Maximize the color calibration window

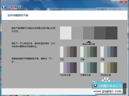point(118,1)
